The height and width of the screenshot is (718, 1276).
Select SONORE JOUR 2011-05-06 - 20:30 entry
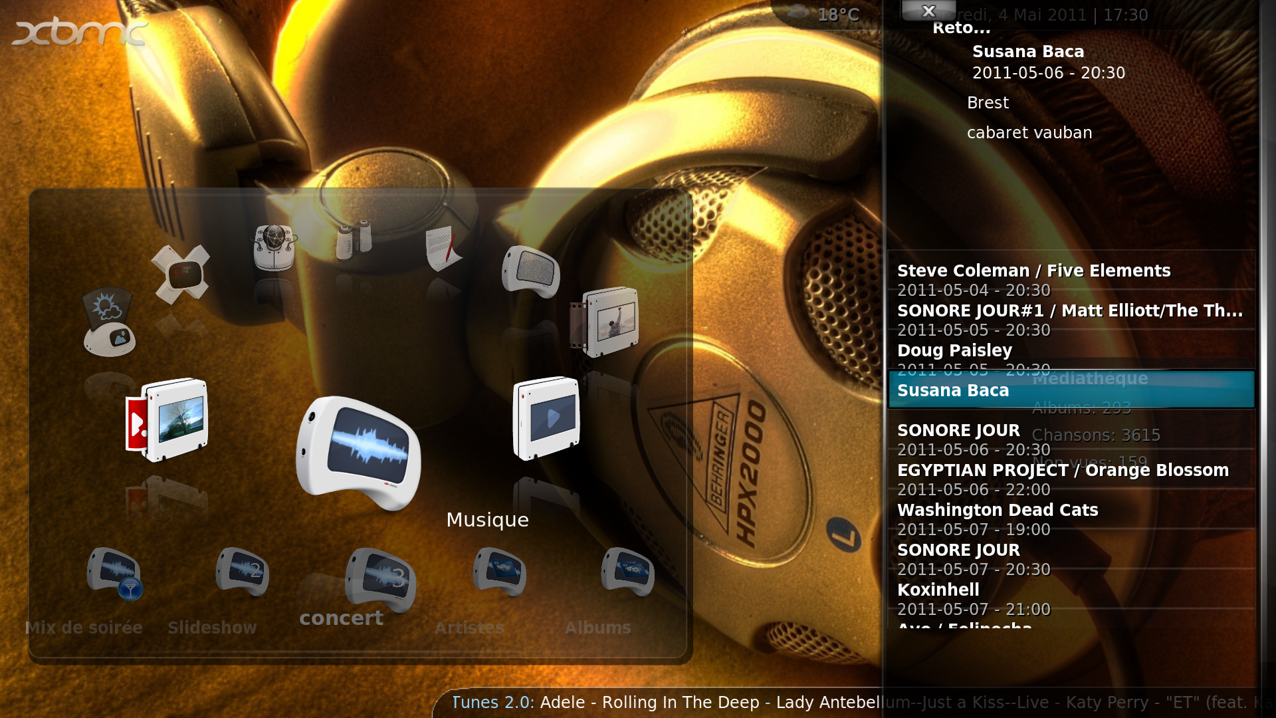tap(1071, 439)
